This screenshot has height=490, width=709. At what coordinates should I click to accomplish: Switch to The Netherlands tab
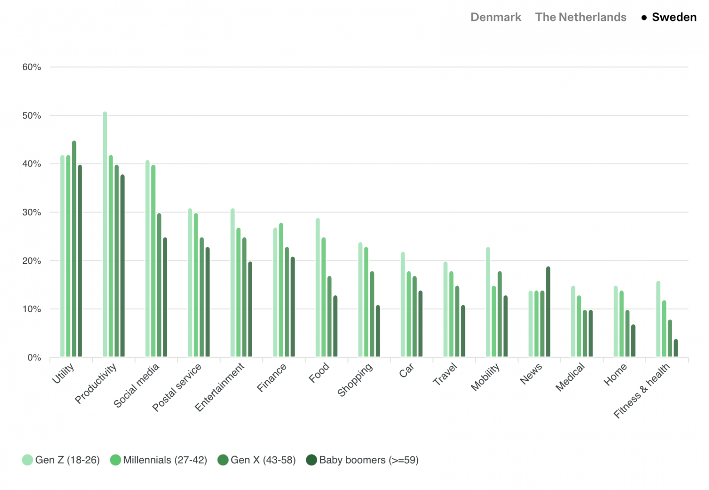pyautogui.click(x=580, y=17)
